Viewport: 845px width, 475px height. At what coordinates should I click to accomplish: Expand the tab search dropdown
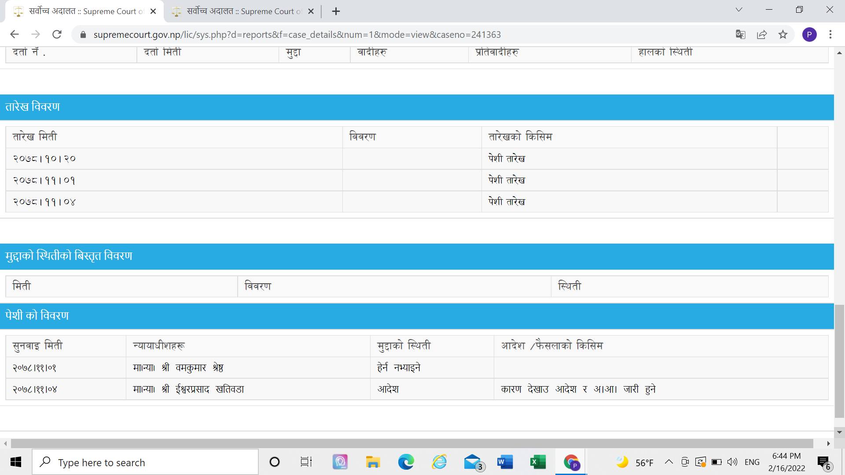739,10
